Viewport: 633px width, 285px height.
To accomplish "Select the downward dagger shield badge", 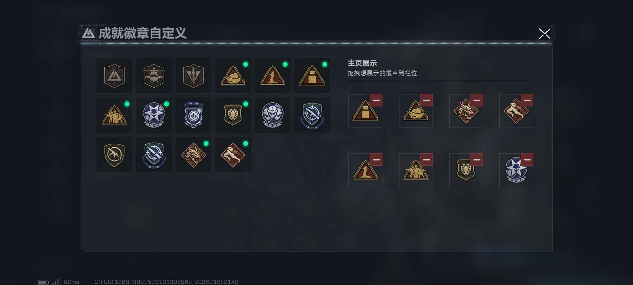I will (193, 76).
